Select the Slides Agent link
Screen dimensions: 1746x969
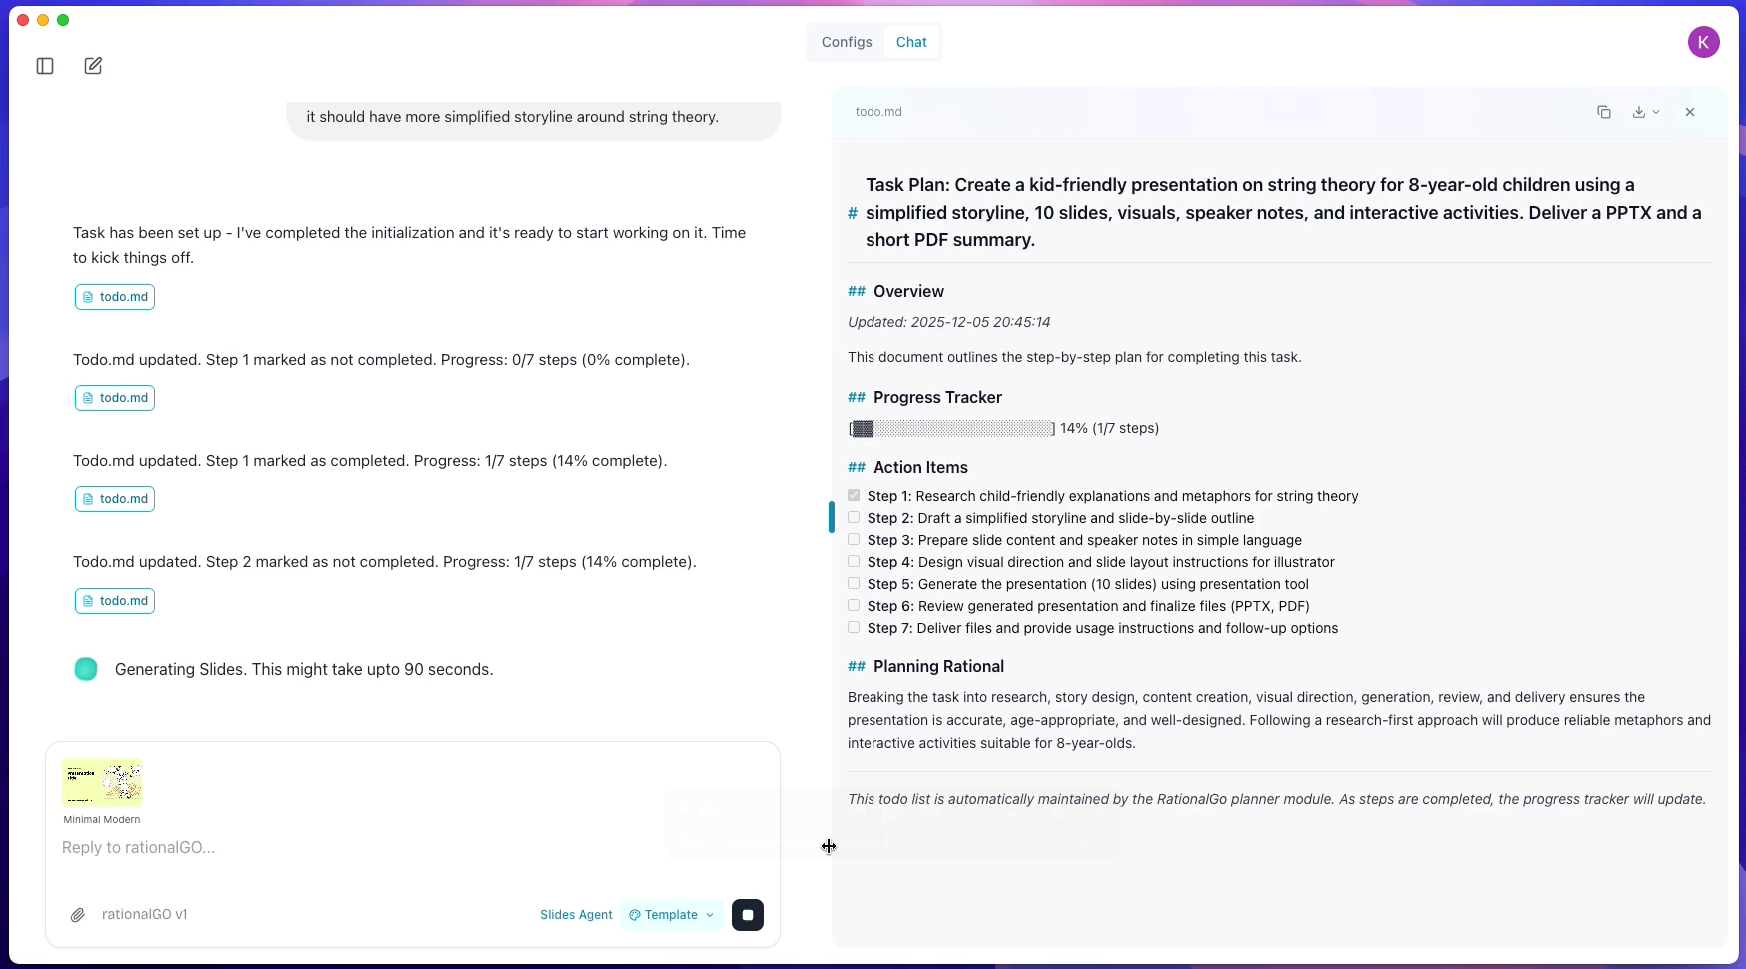(576, 915)
